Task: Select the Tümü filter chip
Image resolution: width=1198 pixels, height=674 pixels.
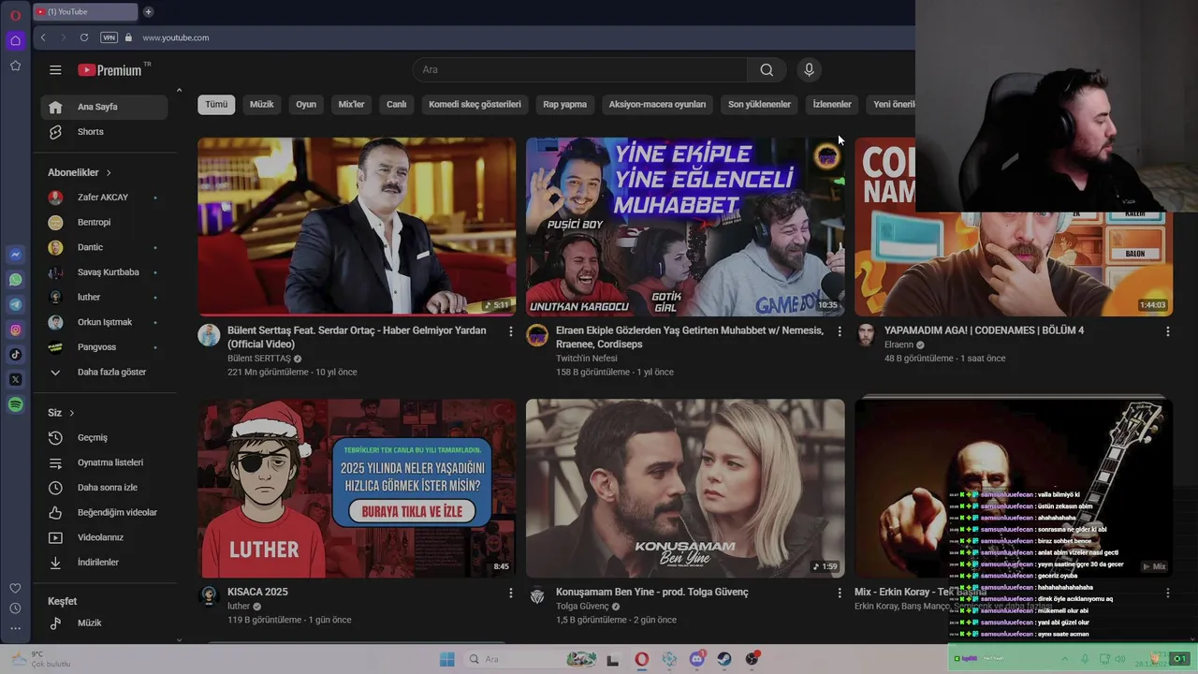Action: point(216,105)
